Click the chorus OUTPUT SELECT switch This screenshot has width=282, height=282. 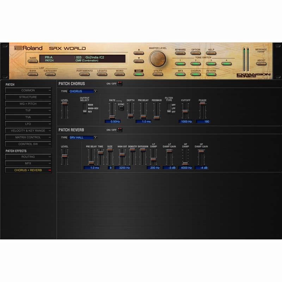click(x=85, y=108)
